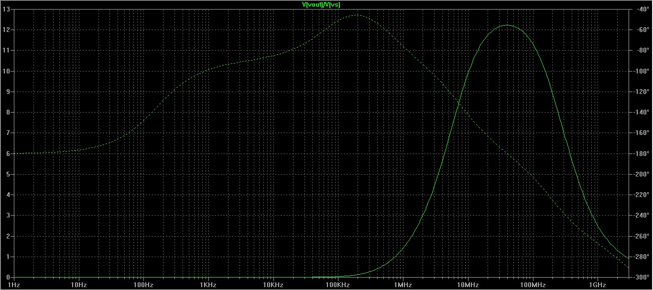Click the dashed phase curve peak
653x290 pixels.
(x=356, y=15)
